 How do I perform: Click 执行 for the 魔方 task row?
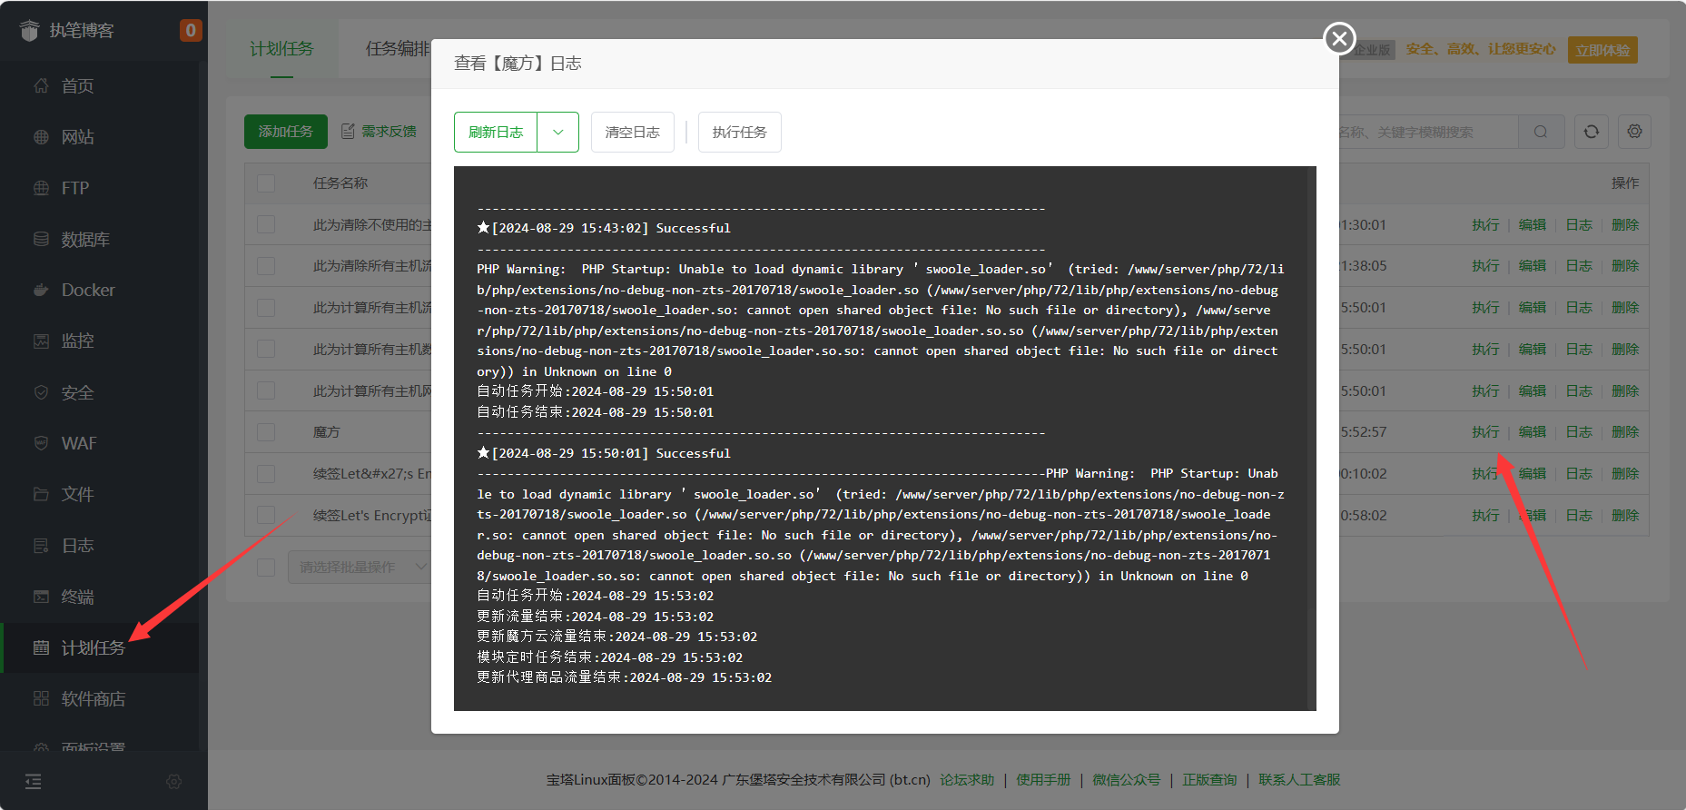point(1485,432)
